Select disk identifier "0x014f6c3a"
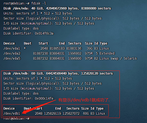The height and width of the screenshot is (123, 147). pos(44,33)
